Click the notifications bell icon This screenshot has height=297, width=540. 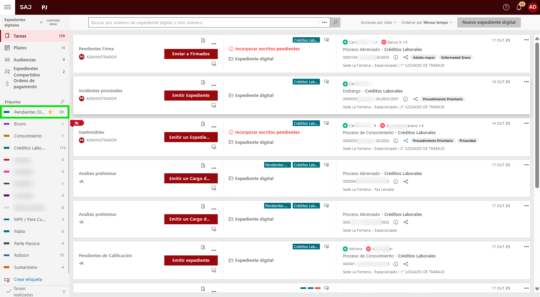tap(519, 7)
